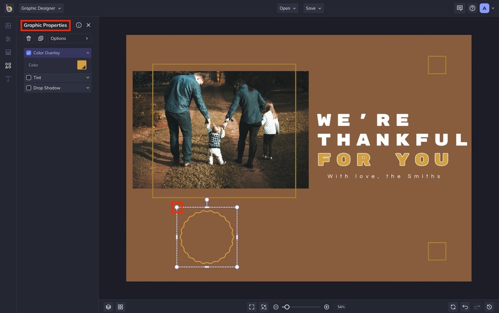This screenshot has height=313, width=499.
Task: Expand the account menu arrow
Action: click(x=493, y=8)
